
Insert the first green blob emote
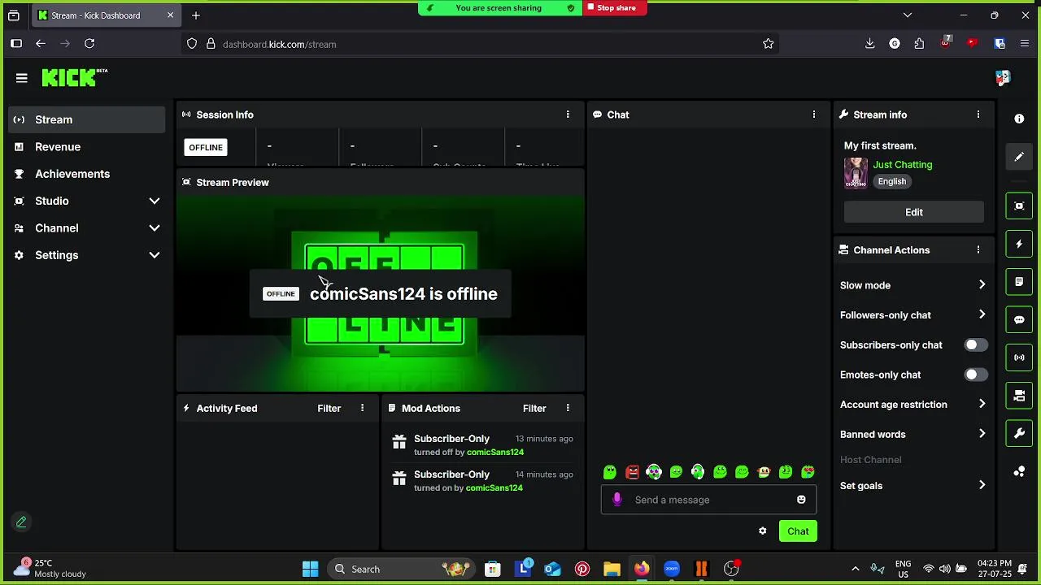pyautogui.click(x=610, y=472)
